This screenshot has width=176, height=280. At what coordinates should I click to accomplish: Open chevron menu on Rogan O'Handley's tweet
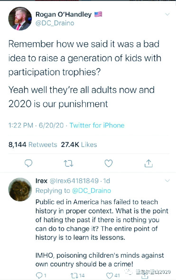click(x=167, y=14)
